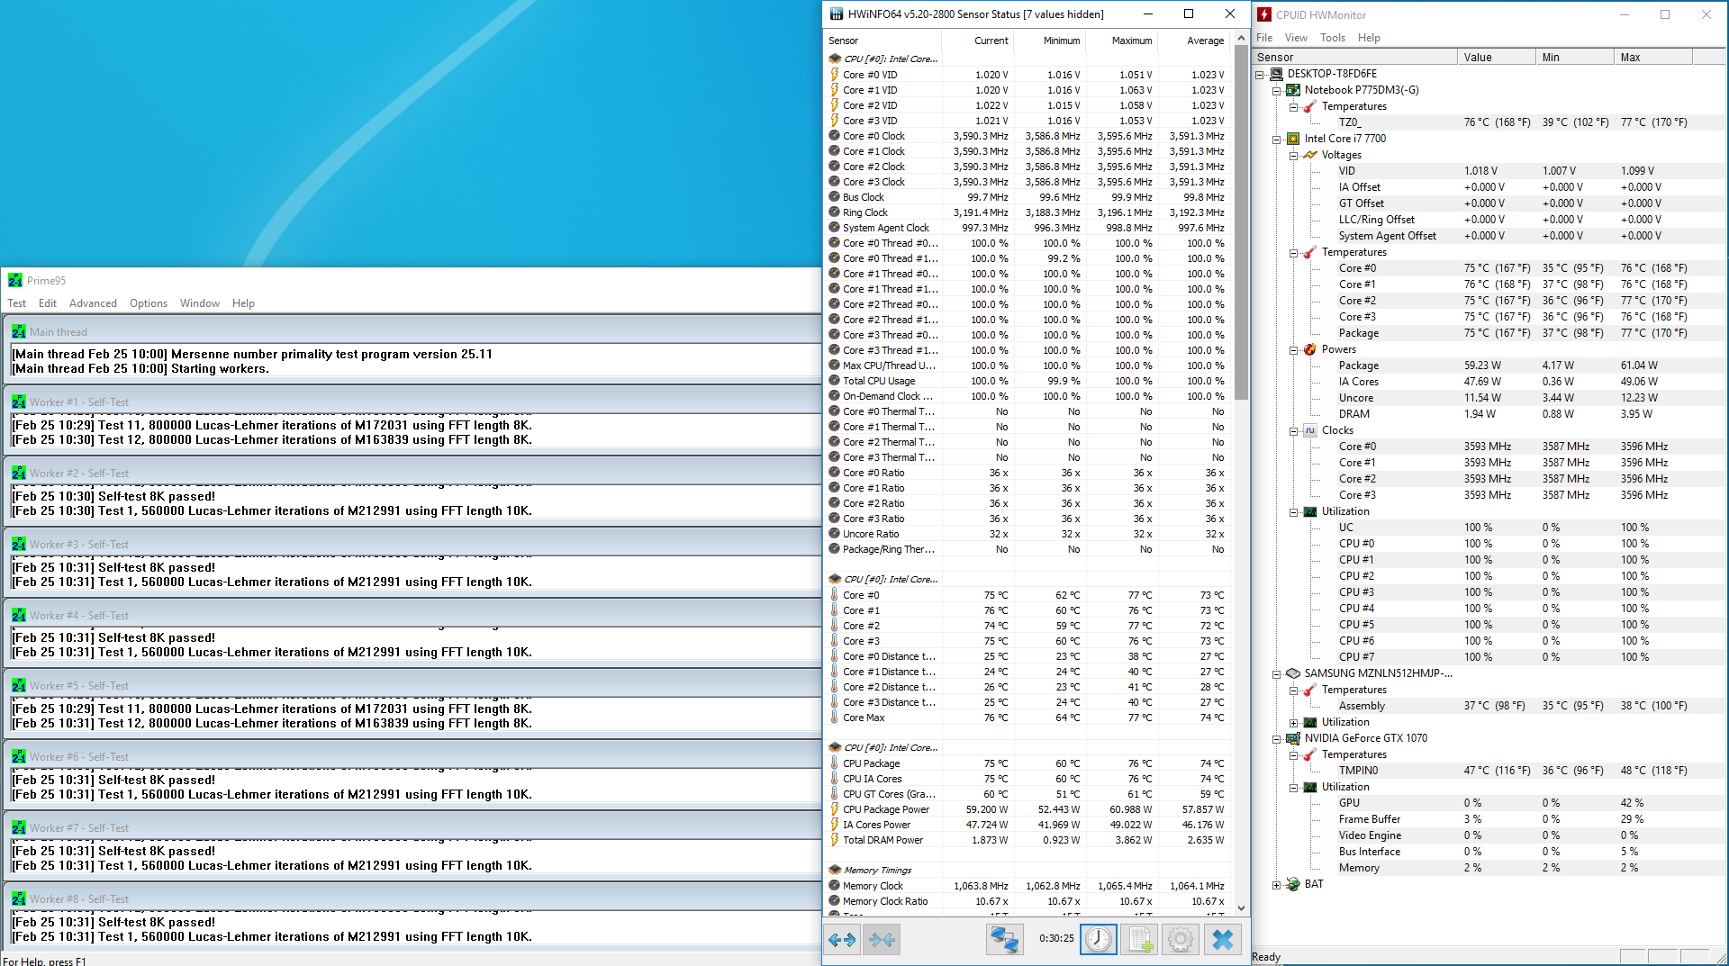Screen dimensions: 1729x966
Task: Click NVIDIA GeForce GTX 1070 device icon
Action: tap(1293, 738)
